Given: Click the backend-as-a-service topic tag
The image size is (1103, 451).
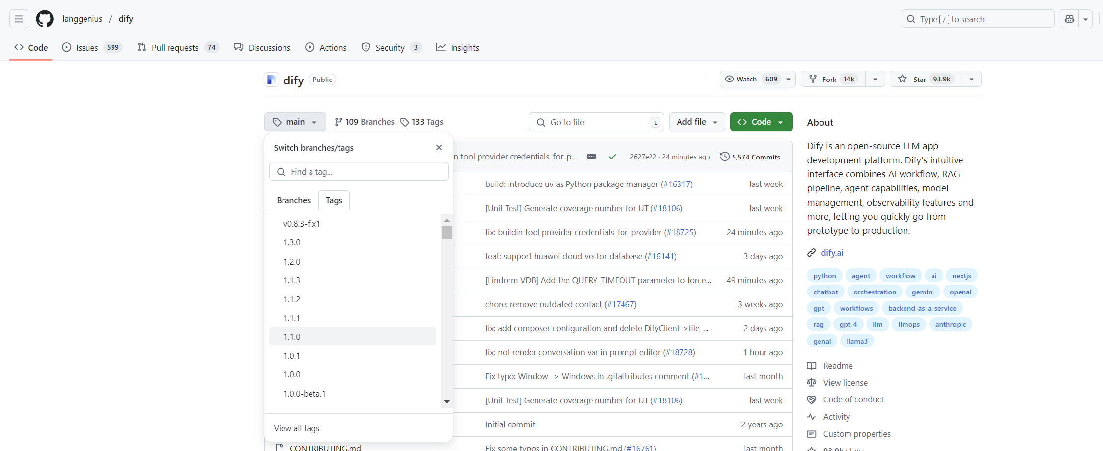Looking at the screenshot, I should tap(922, 308).
